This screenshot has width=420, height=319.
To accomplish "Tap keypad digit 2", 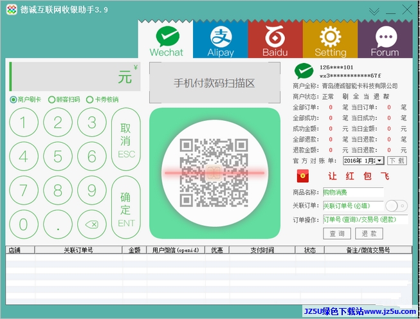I will coord(58,122).
